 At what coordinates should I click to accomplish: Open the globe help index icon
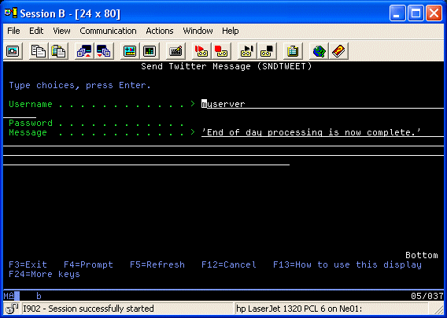point(319,51)
